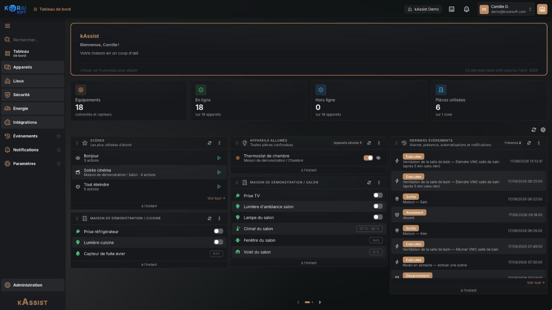Go to Lieux in the sidebar

[33, 81]
